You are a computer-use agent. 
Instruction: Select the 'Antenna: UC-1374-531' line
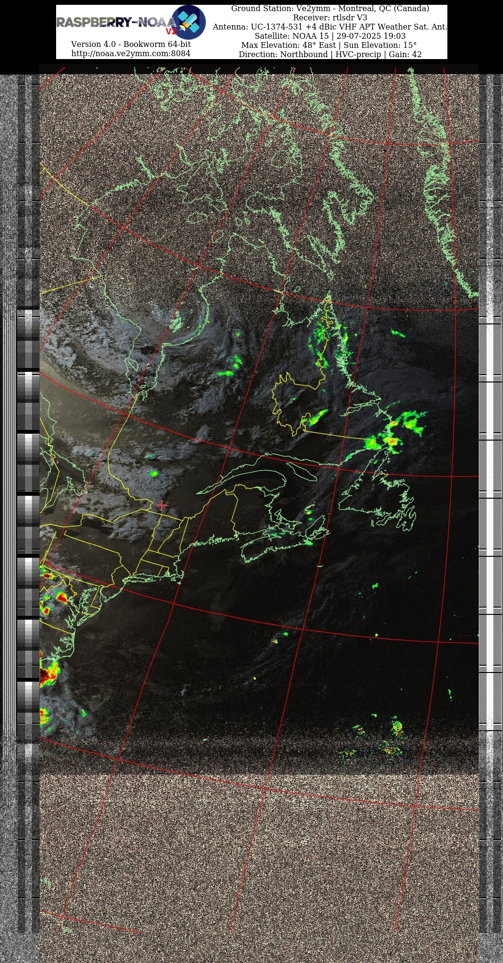click(330, 27)
